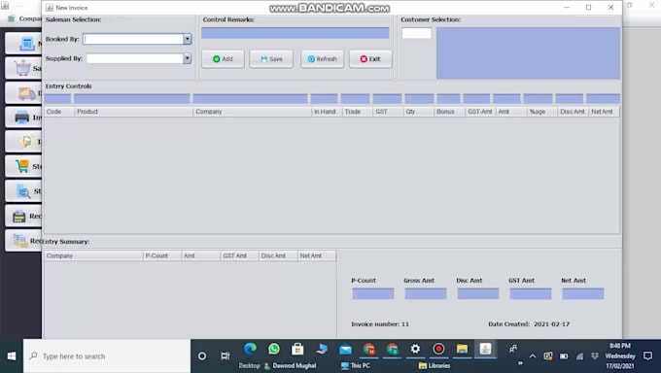Click the cash register icon in main window sidebar
This screenshot has height=373, width=661.
(x=19, y=217)
